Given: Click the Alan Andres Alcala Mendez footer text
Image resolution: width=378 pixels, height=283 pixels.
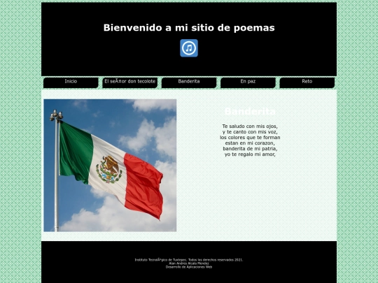Looking at the screenshot, I should coord(189,263).
